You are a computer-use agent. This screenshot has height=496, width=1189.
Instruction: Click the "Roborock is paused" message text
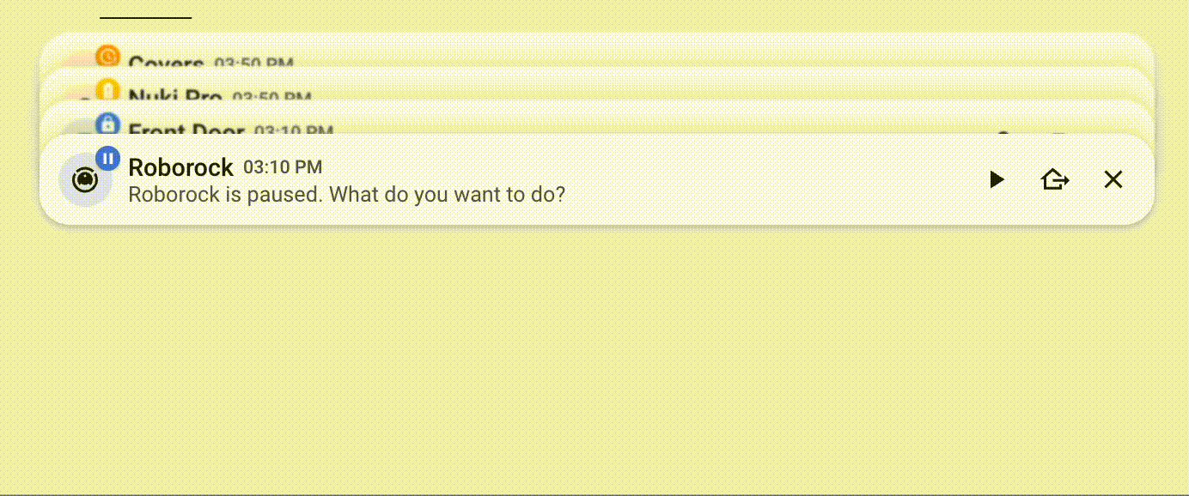(346, 194)
